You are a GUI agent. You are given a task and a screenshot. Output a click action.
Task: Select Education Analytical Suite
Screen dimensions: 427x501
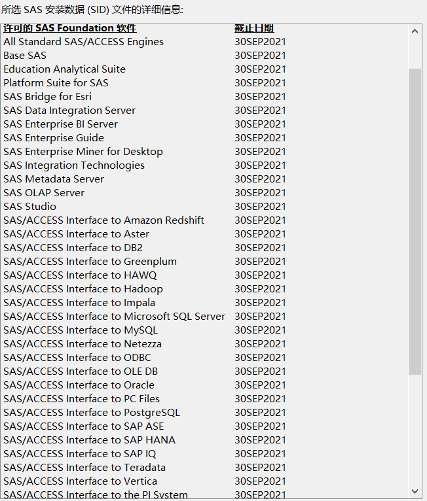pyautogui.click(x=64, y=69)
